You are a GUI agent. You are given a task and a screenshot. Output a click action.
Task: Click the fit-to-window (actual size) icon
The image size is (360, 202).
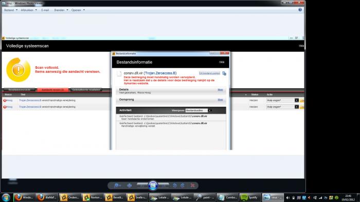click(129, 186)
